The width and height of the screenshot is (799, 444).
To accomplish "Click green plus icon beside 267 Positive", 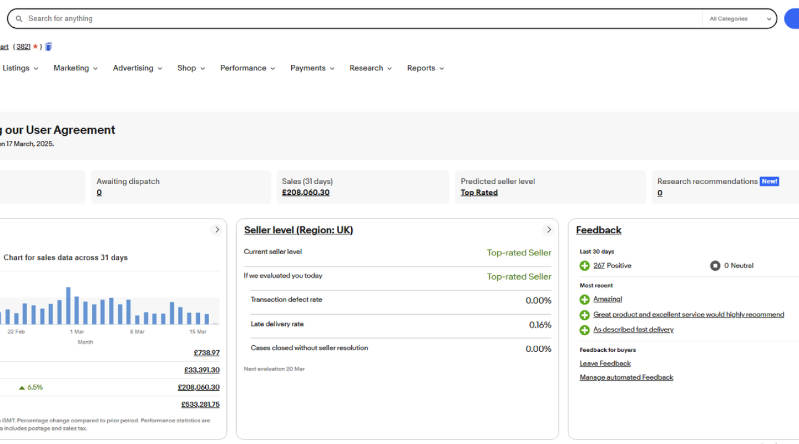I will pos(584,266).
